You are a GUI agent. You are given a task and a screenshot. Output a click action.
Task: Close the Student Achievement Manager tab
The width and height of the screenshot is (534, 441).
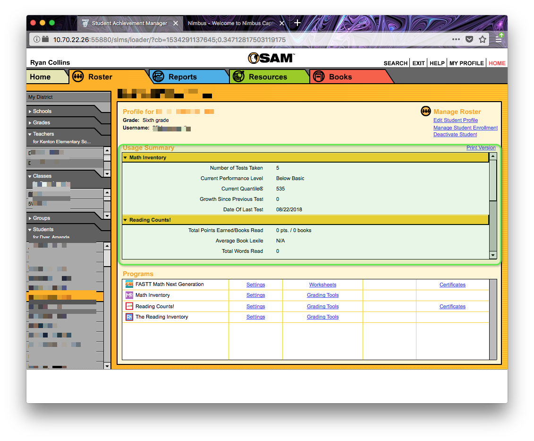(x=176, y=23)
